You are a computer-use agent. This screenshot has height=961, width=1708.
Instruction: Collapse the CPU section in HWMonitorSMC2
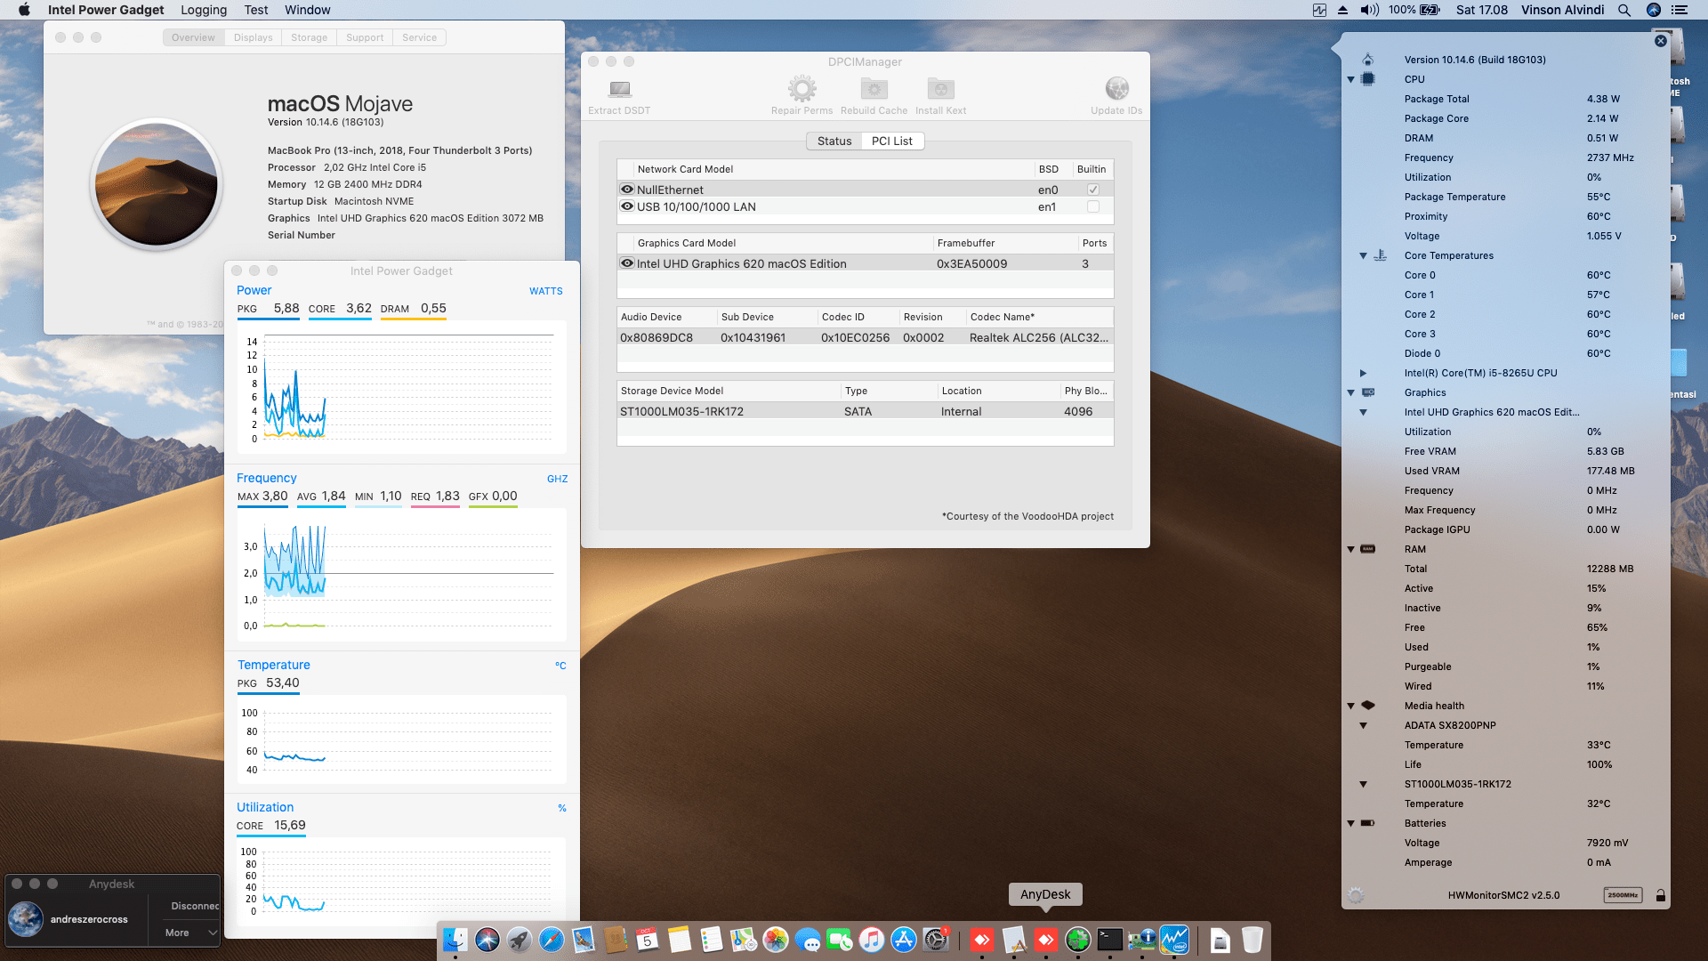[x=1351, y=79]
